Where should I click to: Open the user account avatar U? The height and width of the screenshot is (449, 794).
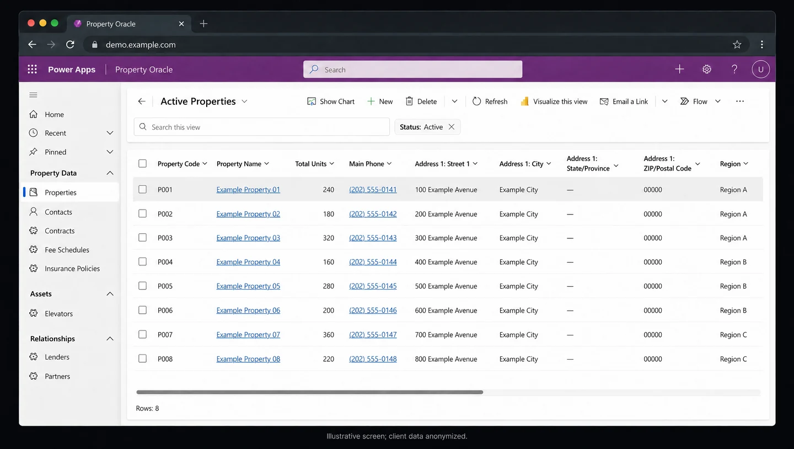(x=761, y=70)
